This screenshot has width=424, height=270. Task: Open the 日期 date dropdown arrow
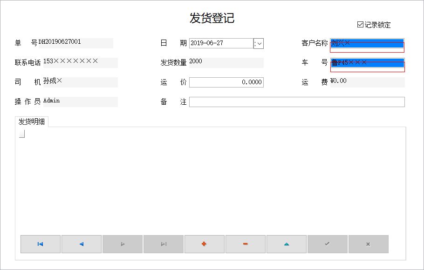click(259, 43)
